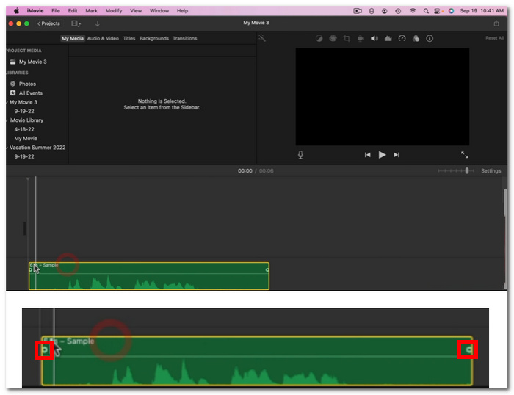Click the magic wand enhance icon
Image resolution: width=514 pixels, height=395 pixels.
pyautogui.click(x=261, y=38)
